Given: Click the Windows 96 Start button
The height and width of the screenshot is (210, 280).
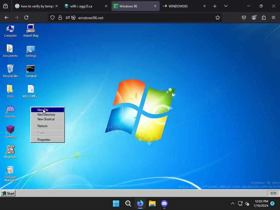Looking at the screenshot, I should (8, 193).
